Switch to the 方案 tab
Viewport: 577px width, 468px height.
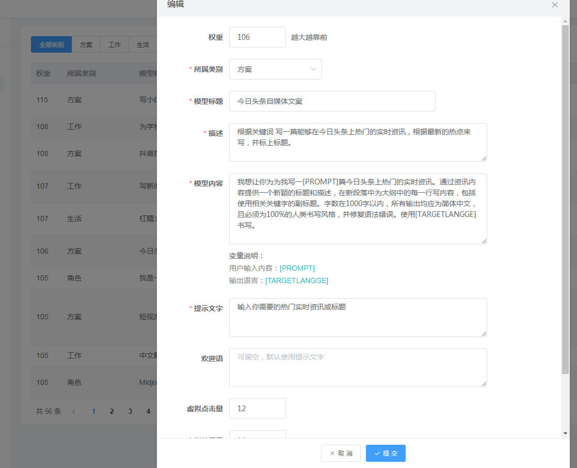click(x=86, y=44)
